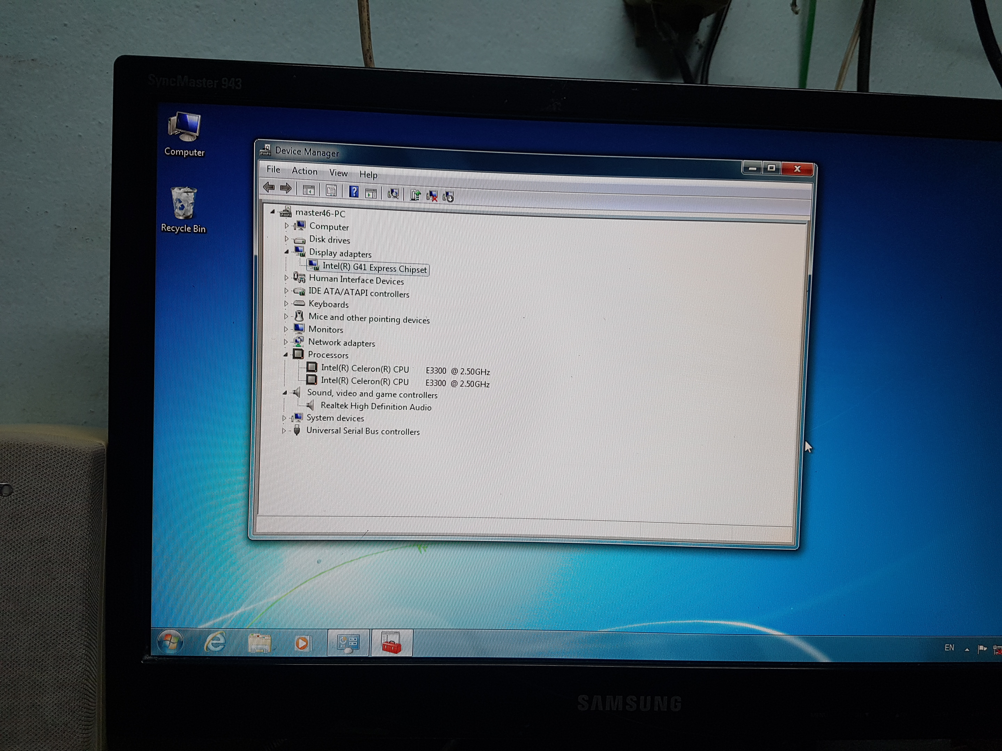The width and height of the screenshot is (1002, 751).
Task: Select the Disk drives label
Action: point(329,240)
